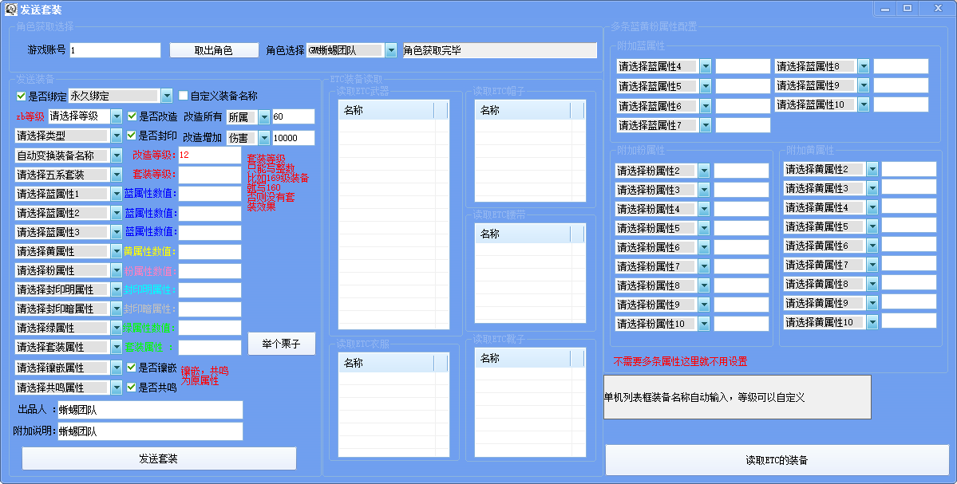Click the 举个栗子 button

[282, 344]
